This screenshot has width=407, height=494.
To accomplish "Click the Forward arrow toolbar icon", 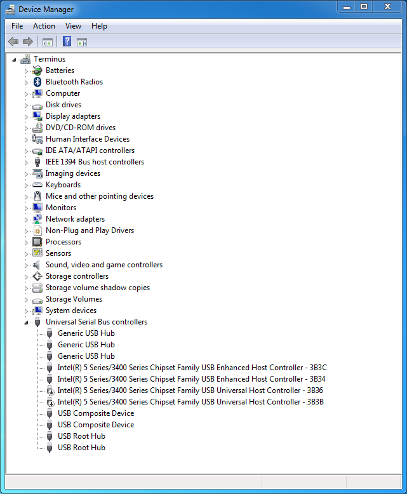I will pos(28,41).
